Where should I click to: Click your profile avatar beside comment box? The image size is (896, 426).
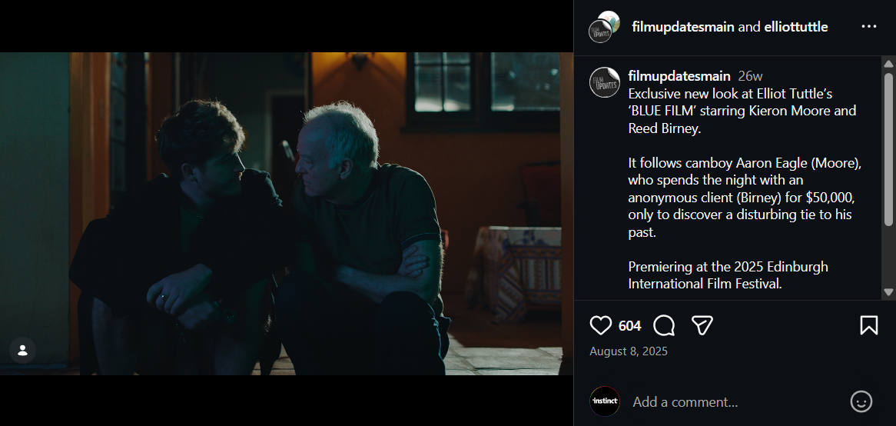point(605,401)
